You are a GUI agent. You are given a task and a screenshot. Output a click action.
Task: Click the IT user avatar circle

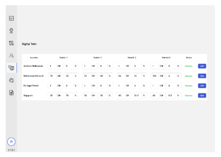[11, 142]
